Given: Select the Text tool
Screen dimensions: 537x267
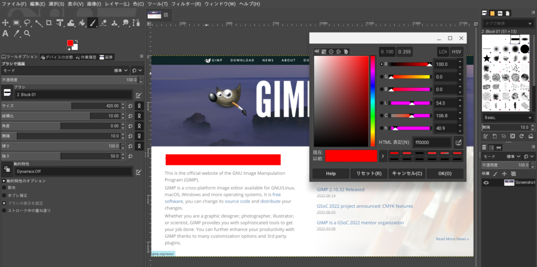Looking at the screenshot, I should pyautogui.click(x=5, y=34).
